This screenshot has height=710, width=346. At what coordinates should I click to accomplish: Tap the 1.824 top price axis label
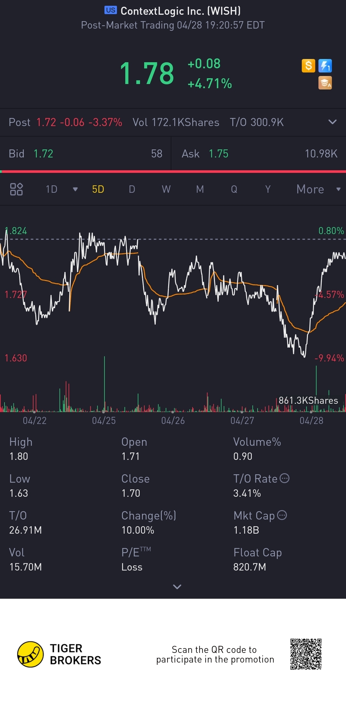[x=16, y=231]
